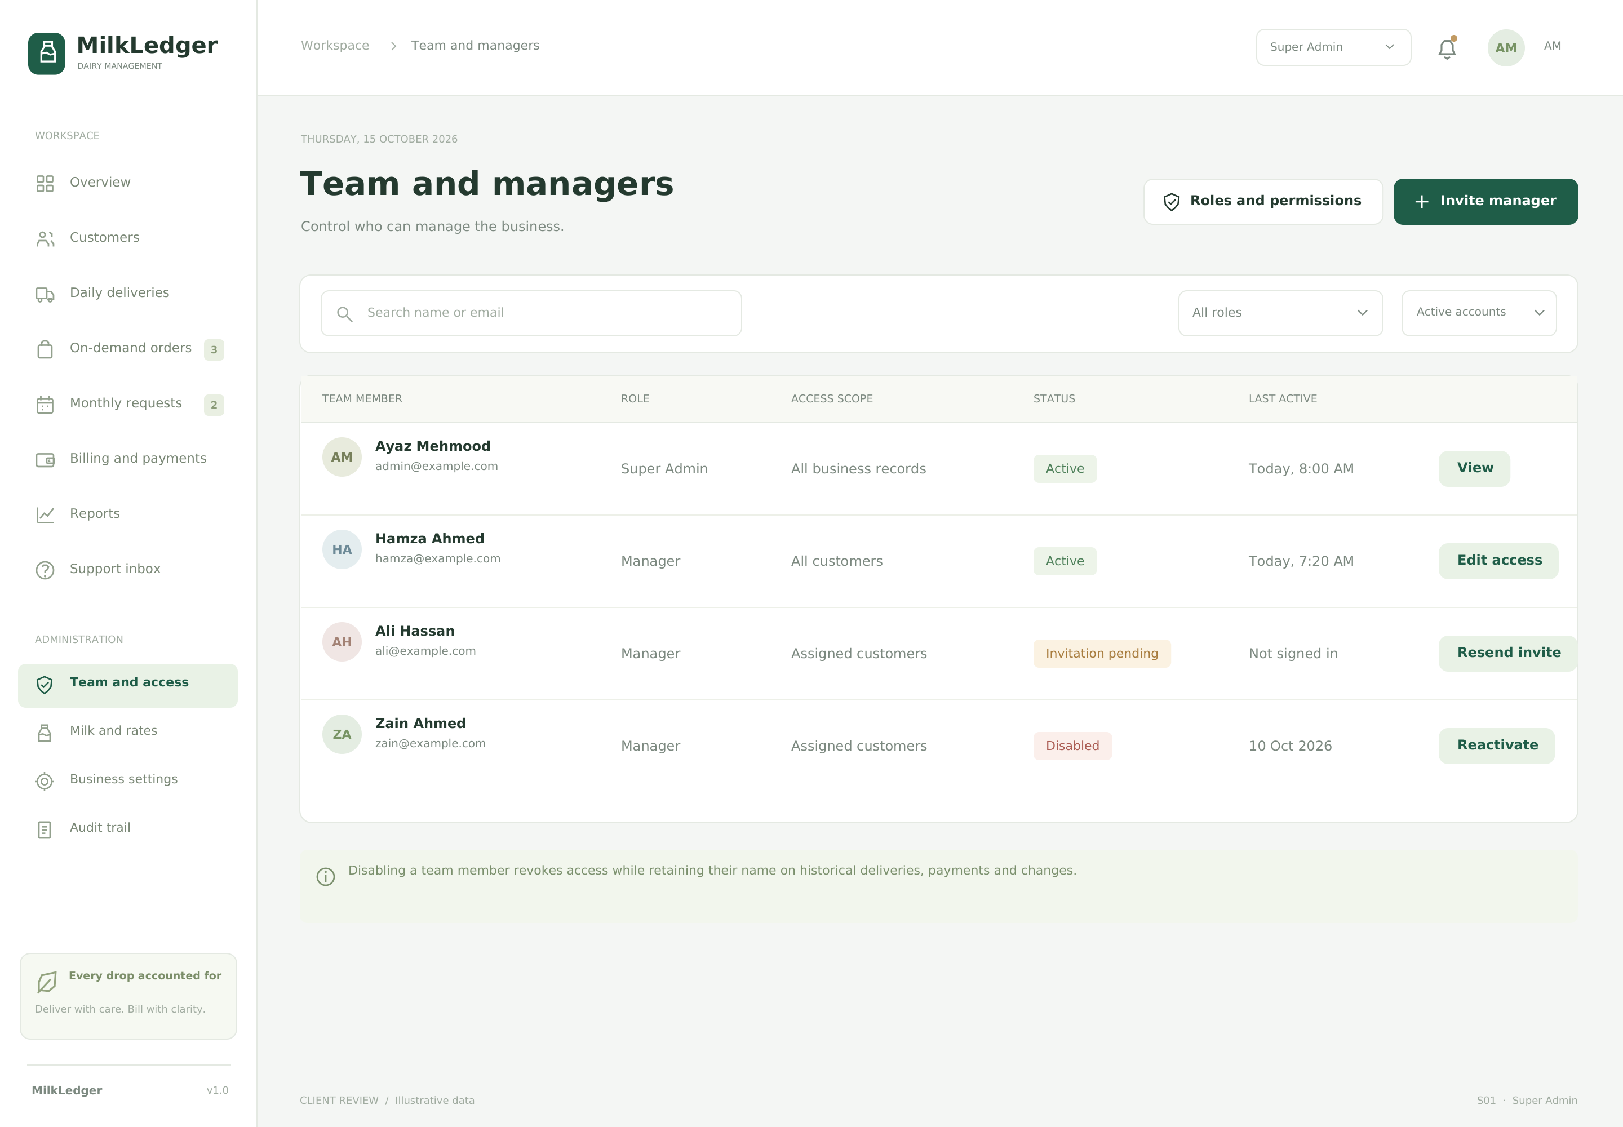Resend invite to Ali Hassan
Screen dimensions: 1623x1127
click(1508, 653)
